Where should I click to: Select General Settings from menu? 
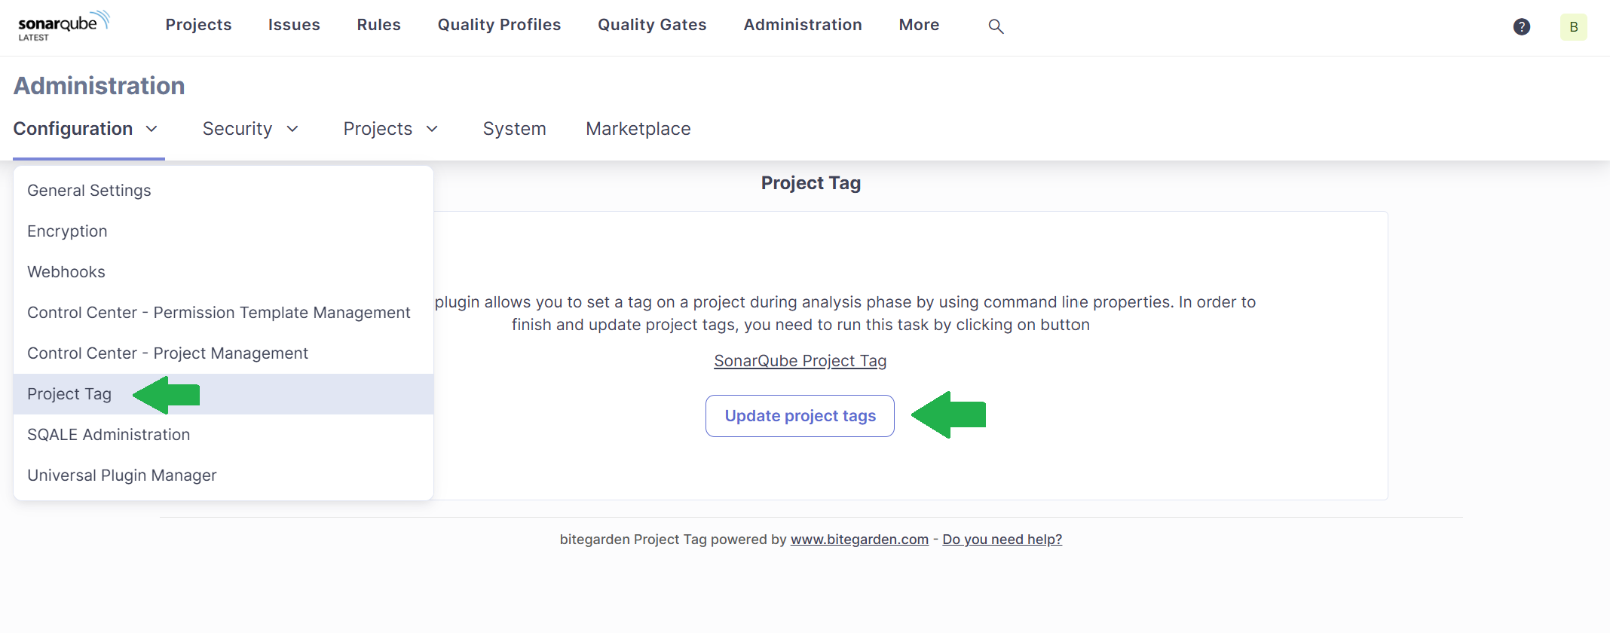click(89, 191)
